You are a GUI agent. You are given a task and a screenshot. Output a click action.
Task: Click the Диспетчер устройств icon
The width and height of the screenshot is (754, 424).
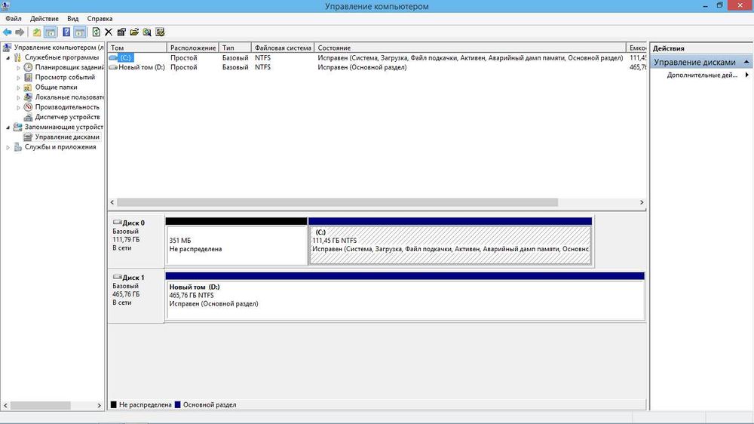point(29,117)
